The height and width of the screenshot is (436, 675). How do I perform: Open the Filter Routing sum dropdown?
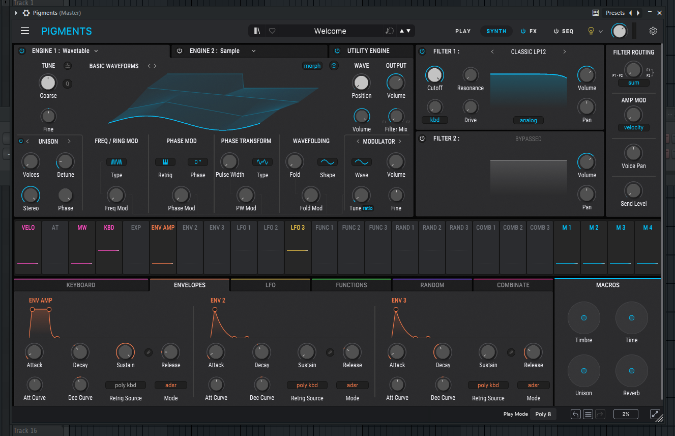[x=634, y=83]
